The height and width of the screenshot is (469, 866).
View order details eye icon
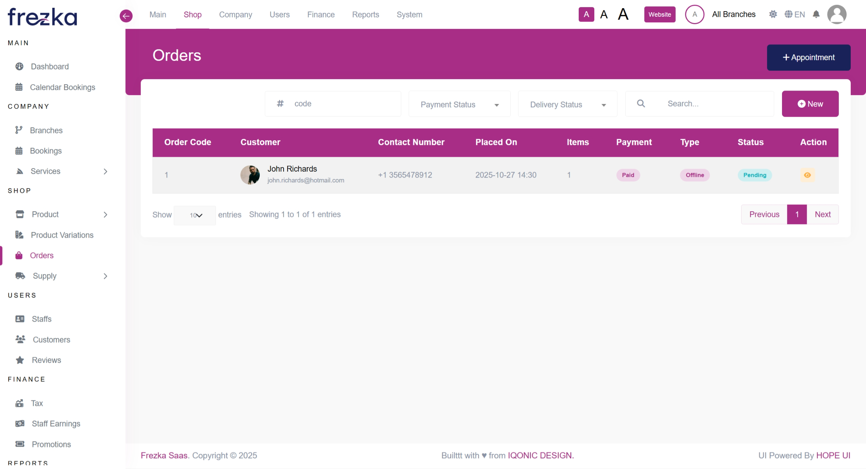point(807,175)
